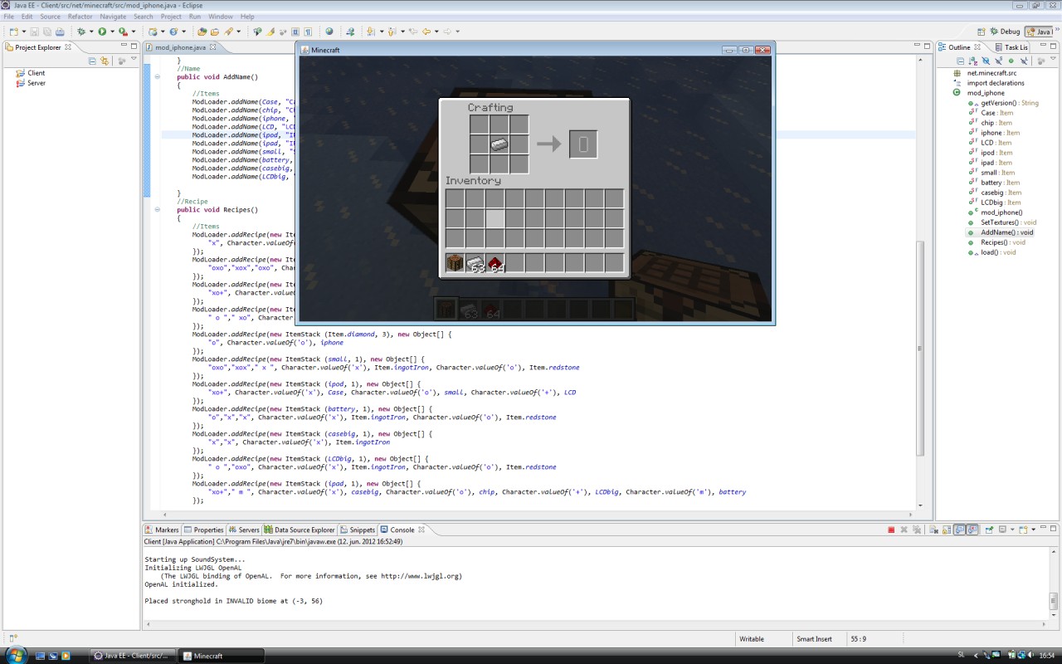The image size is (1062, 664).
Task: Open the Run button dropdown arrow
Action: (x=112, y=32)
